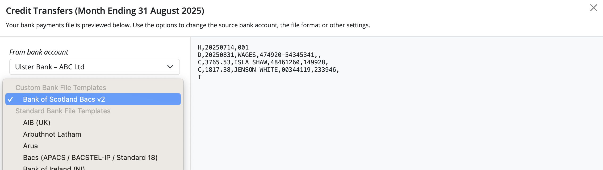Click the bank payments file description text
The height and width of the screenshot is (170, 603).
point(188,25)
